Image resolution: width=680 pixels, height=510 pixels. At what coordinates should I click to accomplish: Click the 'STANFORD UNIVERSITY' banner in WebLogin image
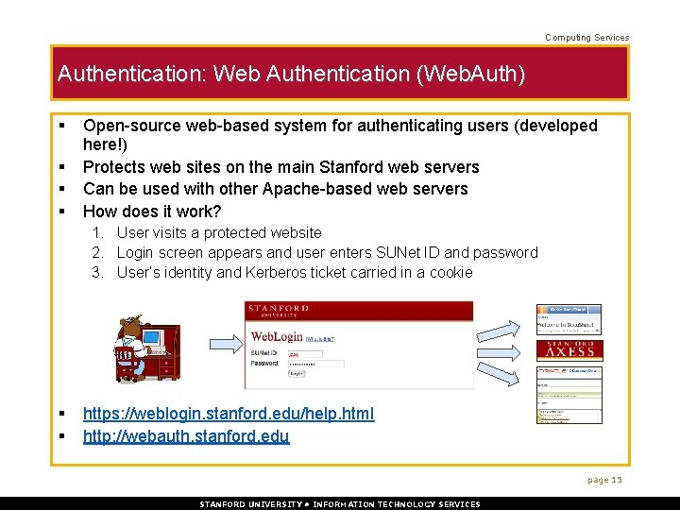point(359,311)
